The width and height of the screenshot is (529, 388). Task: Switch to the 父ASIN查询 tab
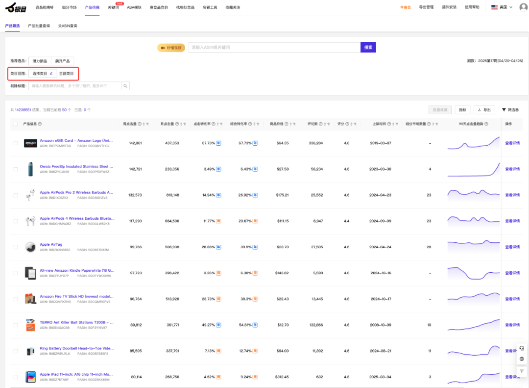[68, 26]
